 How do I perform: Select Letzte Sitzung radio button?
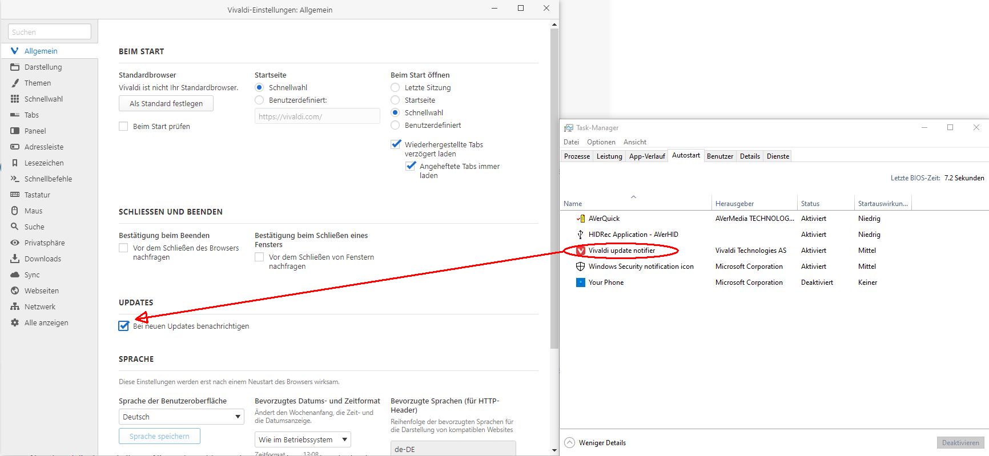[395, 87]
